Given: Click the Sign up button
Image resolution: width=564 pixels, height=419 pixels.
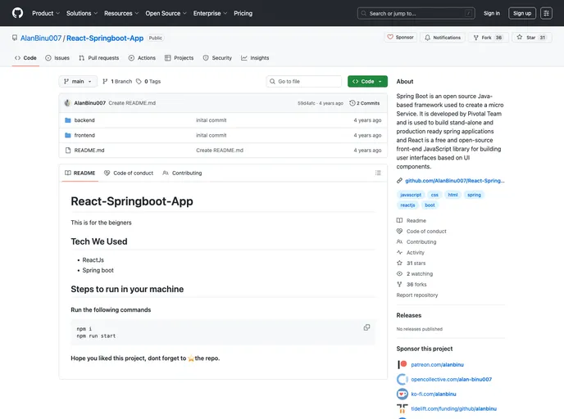Looking at the screenshot, I should [522, 13].
